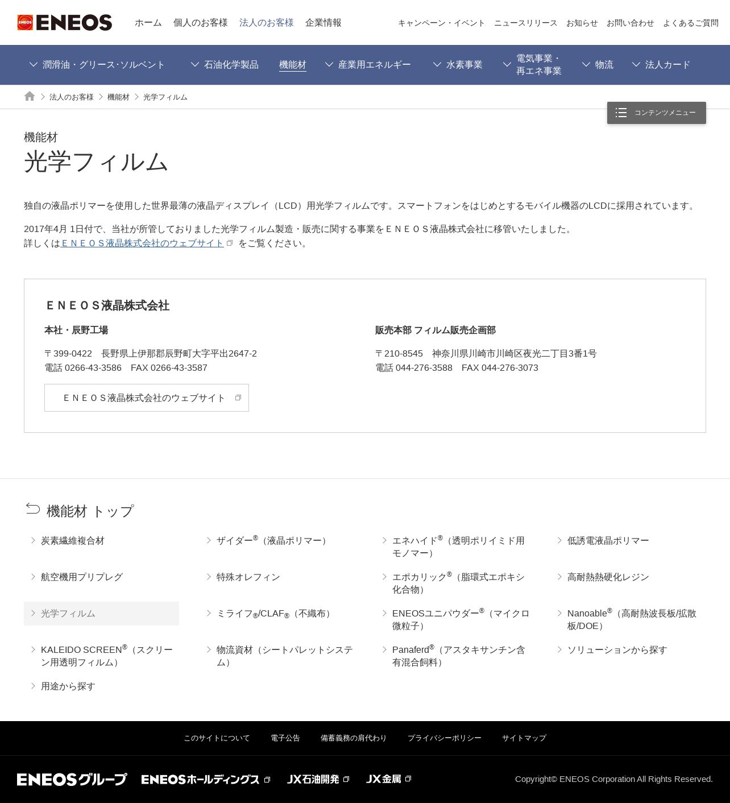730x803 pixels.
Task: Expand the 物流 dropdown
Action: [598, 65]
